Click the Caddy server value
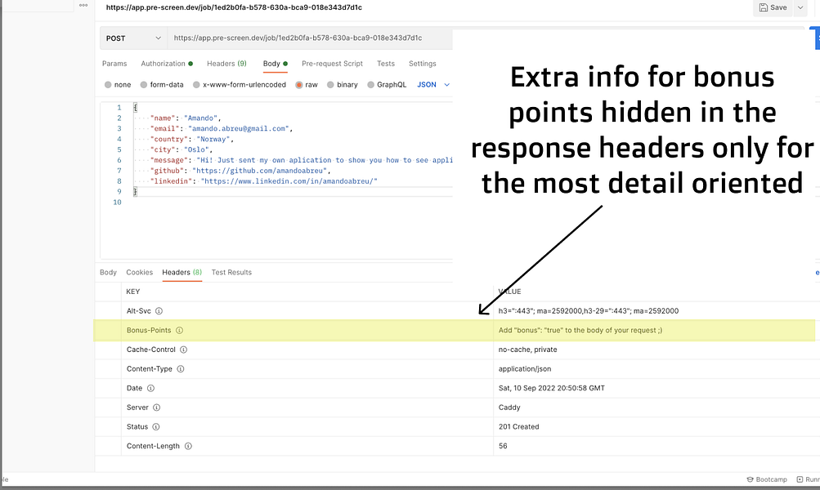The height and width of the screenshot is (490, 820). pyautogui.click(x=509, y=408)
